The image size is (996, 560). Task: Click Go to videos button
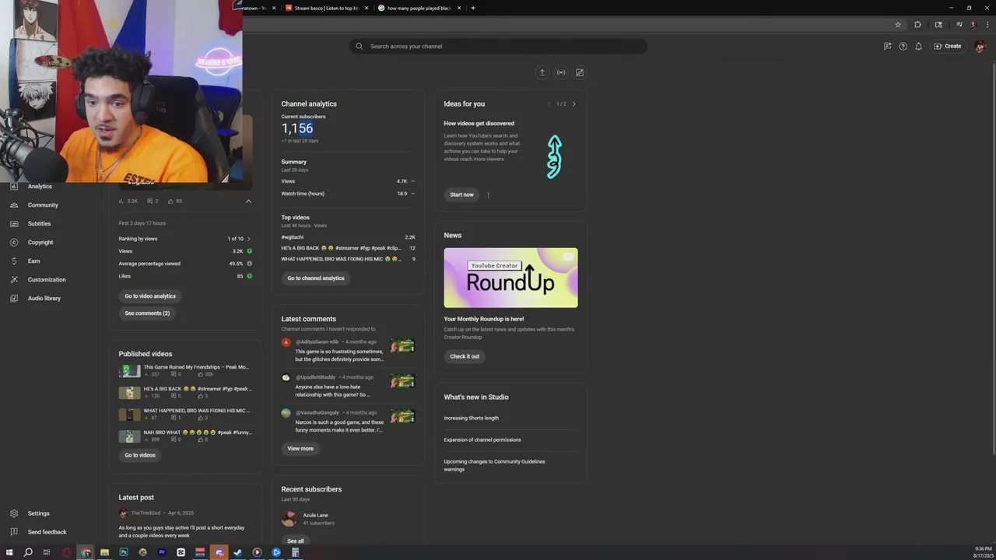140,455
